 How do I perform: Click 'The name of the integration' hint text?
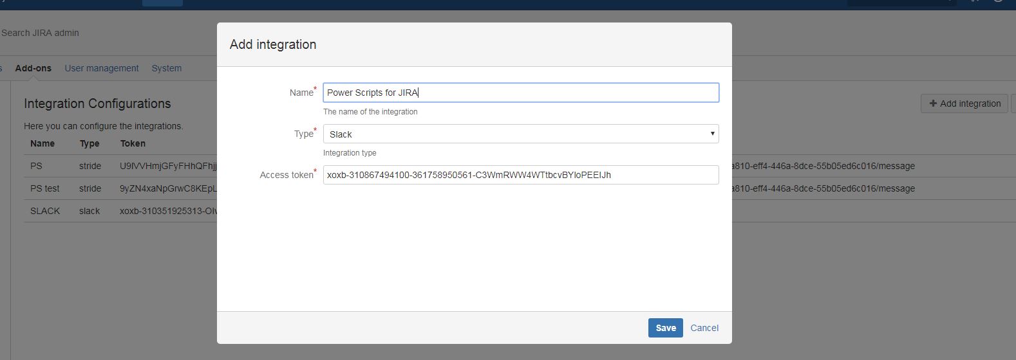pos(370,112)
